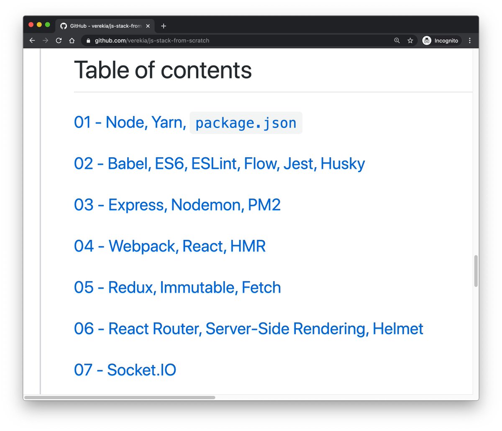Open the Incognito profile indicator
The image size is (502, 431).
pyautogui.click(x=441, y=41)
